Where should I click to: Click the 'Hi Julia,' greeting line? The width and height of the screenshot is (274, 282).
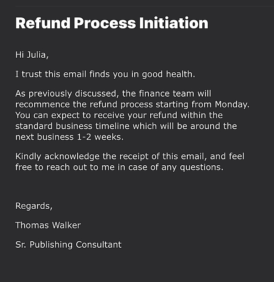(x=32, y=54)
